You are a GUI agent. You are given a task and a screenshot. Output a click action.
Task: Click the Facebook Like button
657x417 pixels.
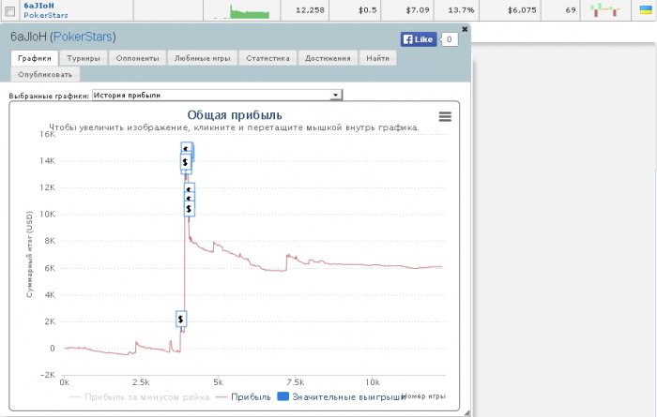pos(419,39)
